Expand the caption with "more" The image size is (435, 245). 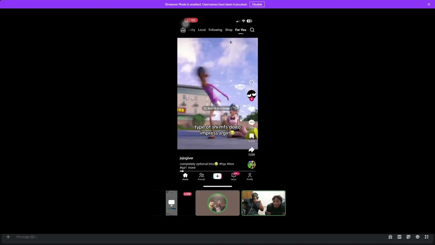click(192, 168)
